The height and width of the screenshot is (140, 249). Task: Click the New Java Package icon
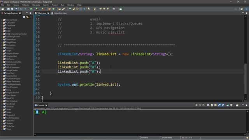49,9
